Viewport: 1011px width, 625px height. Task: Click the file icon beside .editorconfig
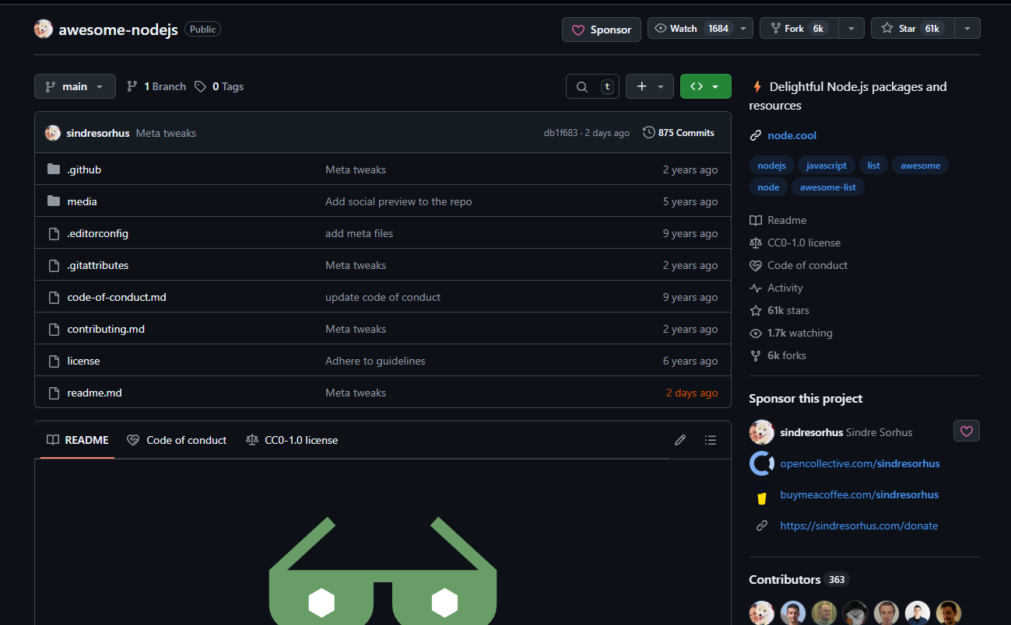point(54,233)
